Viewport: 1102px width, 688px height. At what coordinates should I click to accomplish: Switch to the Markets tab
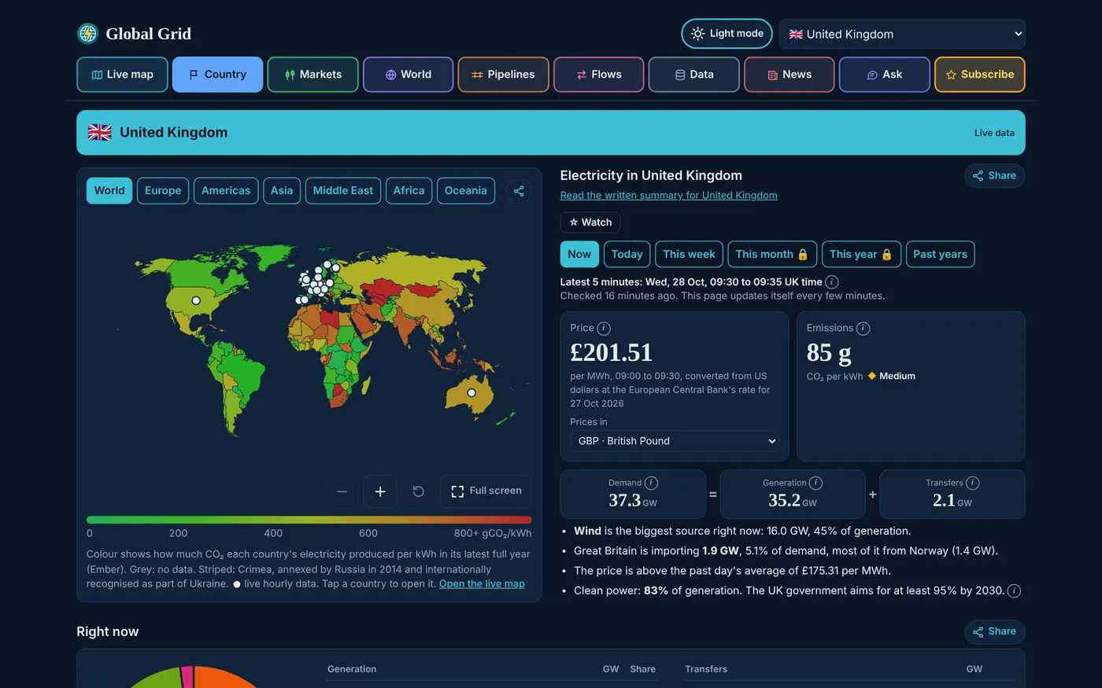click(x=312, y=75)
